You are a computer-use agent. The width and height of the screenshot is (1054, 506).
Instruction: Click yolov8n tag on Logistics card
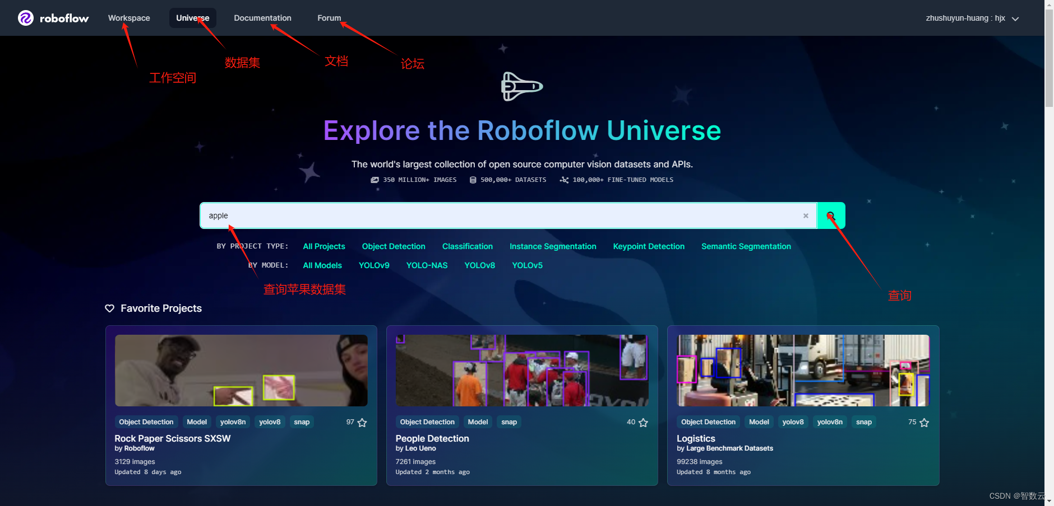click(x=830, y=422)
